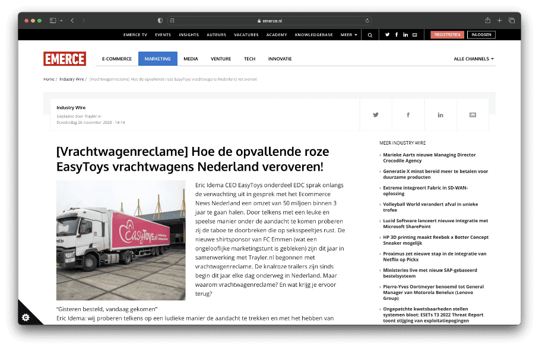Viewport: 539px width, 349px height.
Task: Switch to the MEDIA channel
Action: point(191,59)
